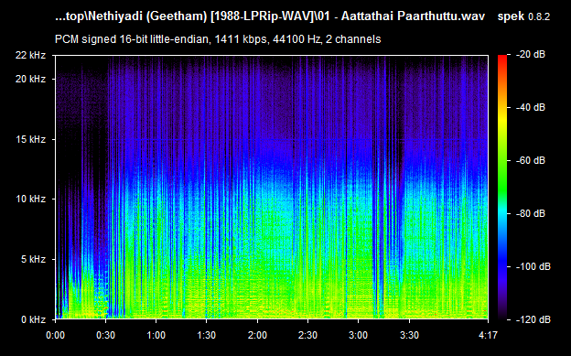Image resolution: width=571 pixels, height=356 pixels.
Task: Click the '0:30' time axis label
Action: click(105, 335)
